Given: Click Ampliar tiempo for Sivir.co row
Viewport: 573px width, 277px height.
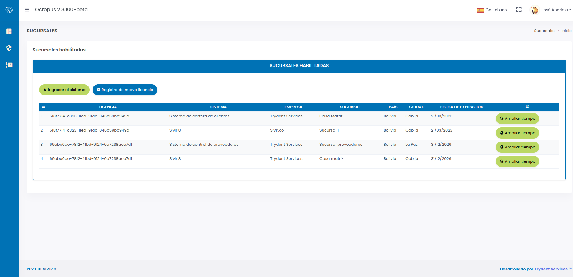Looking at the screenshot, I should click(x=517, y=133).
